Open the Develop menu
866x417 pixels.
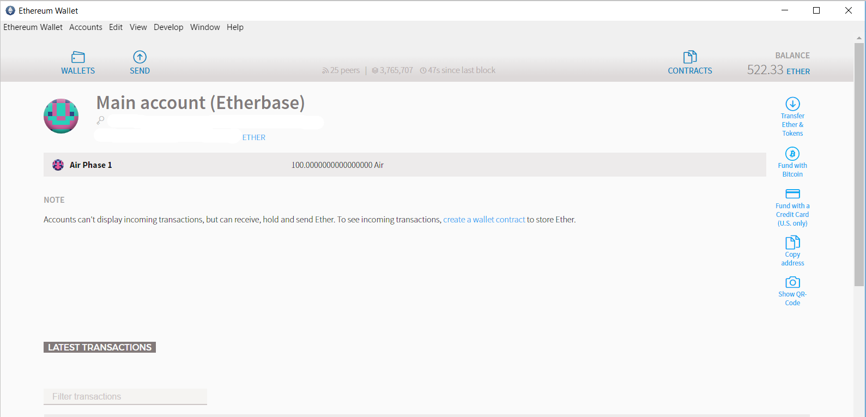[x=168, y=27]
